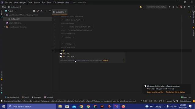Click 'Don't show this at startup' link
This screenshot has width=195, height=109.
[x=175, y=92]
